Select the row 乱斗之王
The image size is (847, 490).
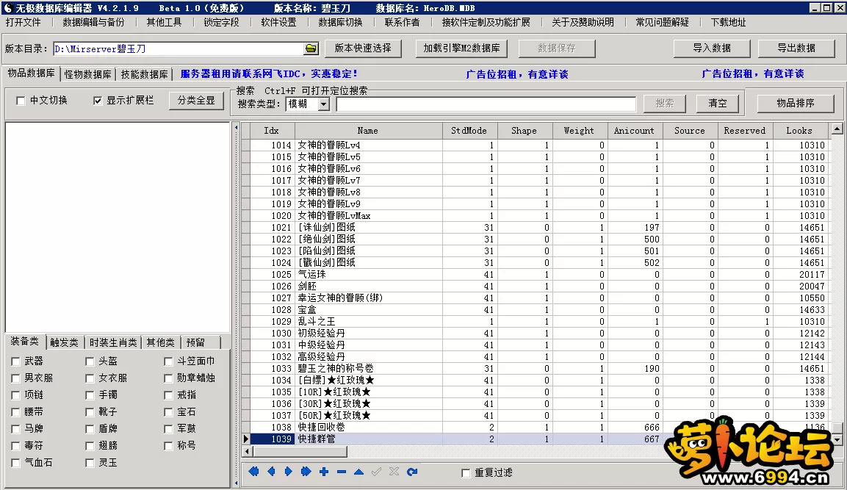click(x=534, y=322)
